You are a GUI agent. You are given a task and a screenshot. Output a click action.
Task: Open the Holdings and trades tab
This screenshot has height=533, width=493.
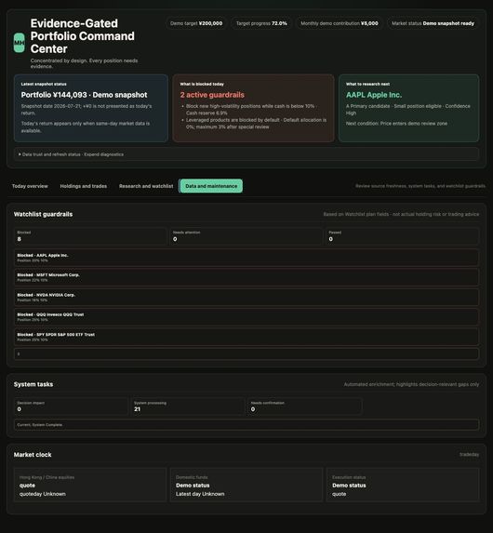84,186
